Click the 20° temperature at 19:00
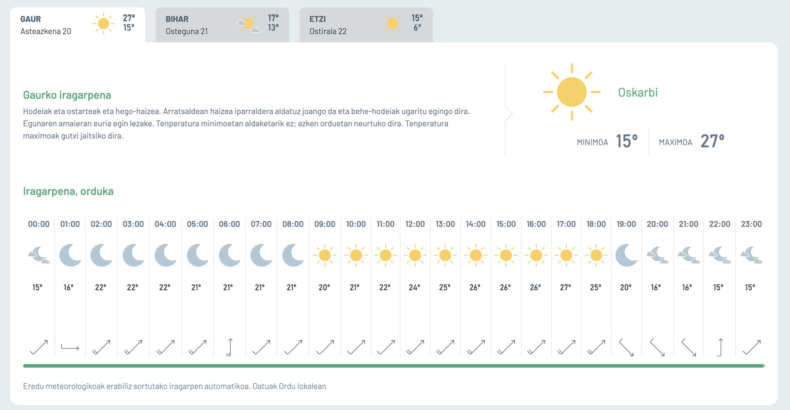 (625, 287)
